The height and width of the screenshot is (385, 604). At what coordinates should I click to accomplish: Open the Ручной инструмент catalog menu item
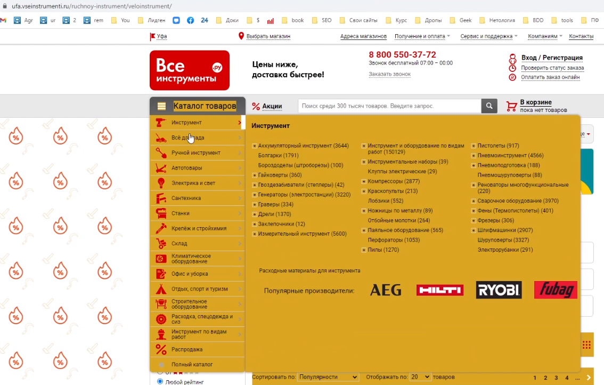[198, 153]
